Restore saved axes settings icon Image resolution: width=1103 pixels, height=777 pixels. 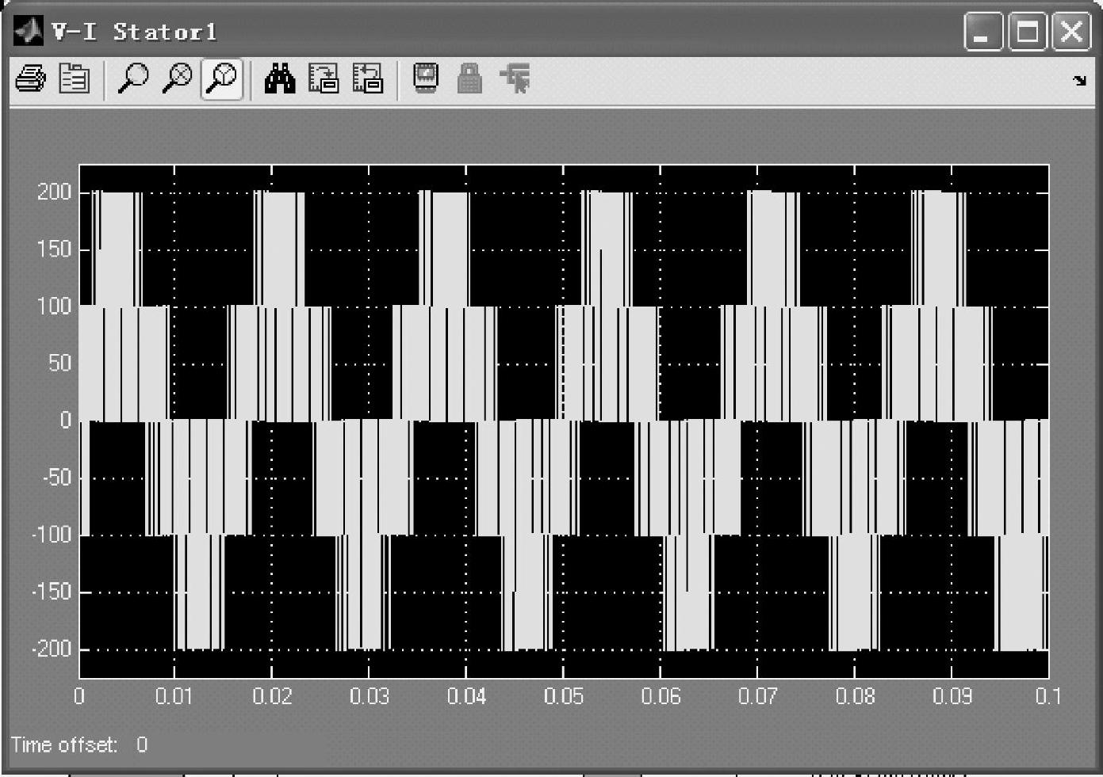point(367,79)
